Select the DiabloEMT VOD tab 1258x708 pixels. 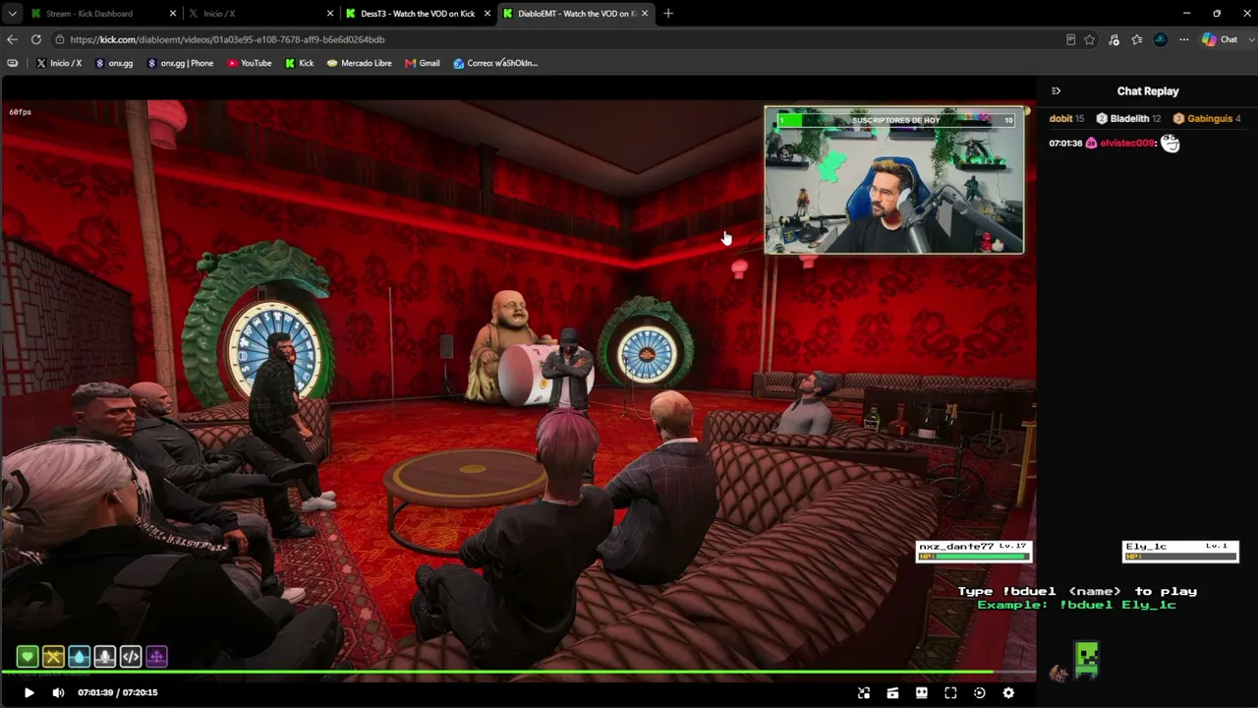click(577, 14)
